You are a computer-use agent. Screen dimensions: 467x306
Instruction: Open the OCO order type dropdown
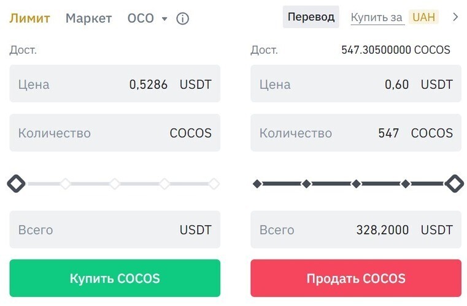(x=147, y=18)
